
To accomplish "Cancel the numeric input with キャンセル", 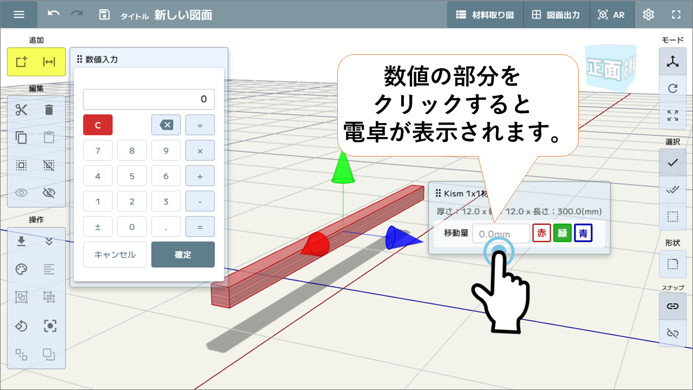I will point(115,255).
